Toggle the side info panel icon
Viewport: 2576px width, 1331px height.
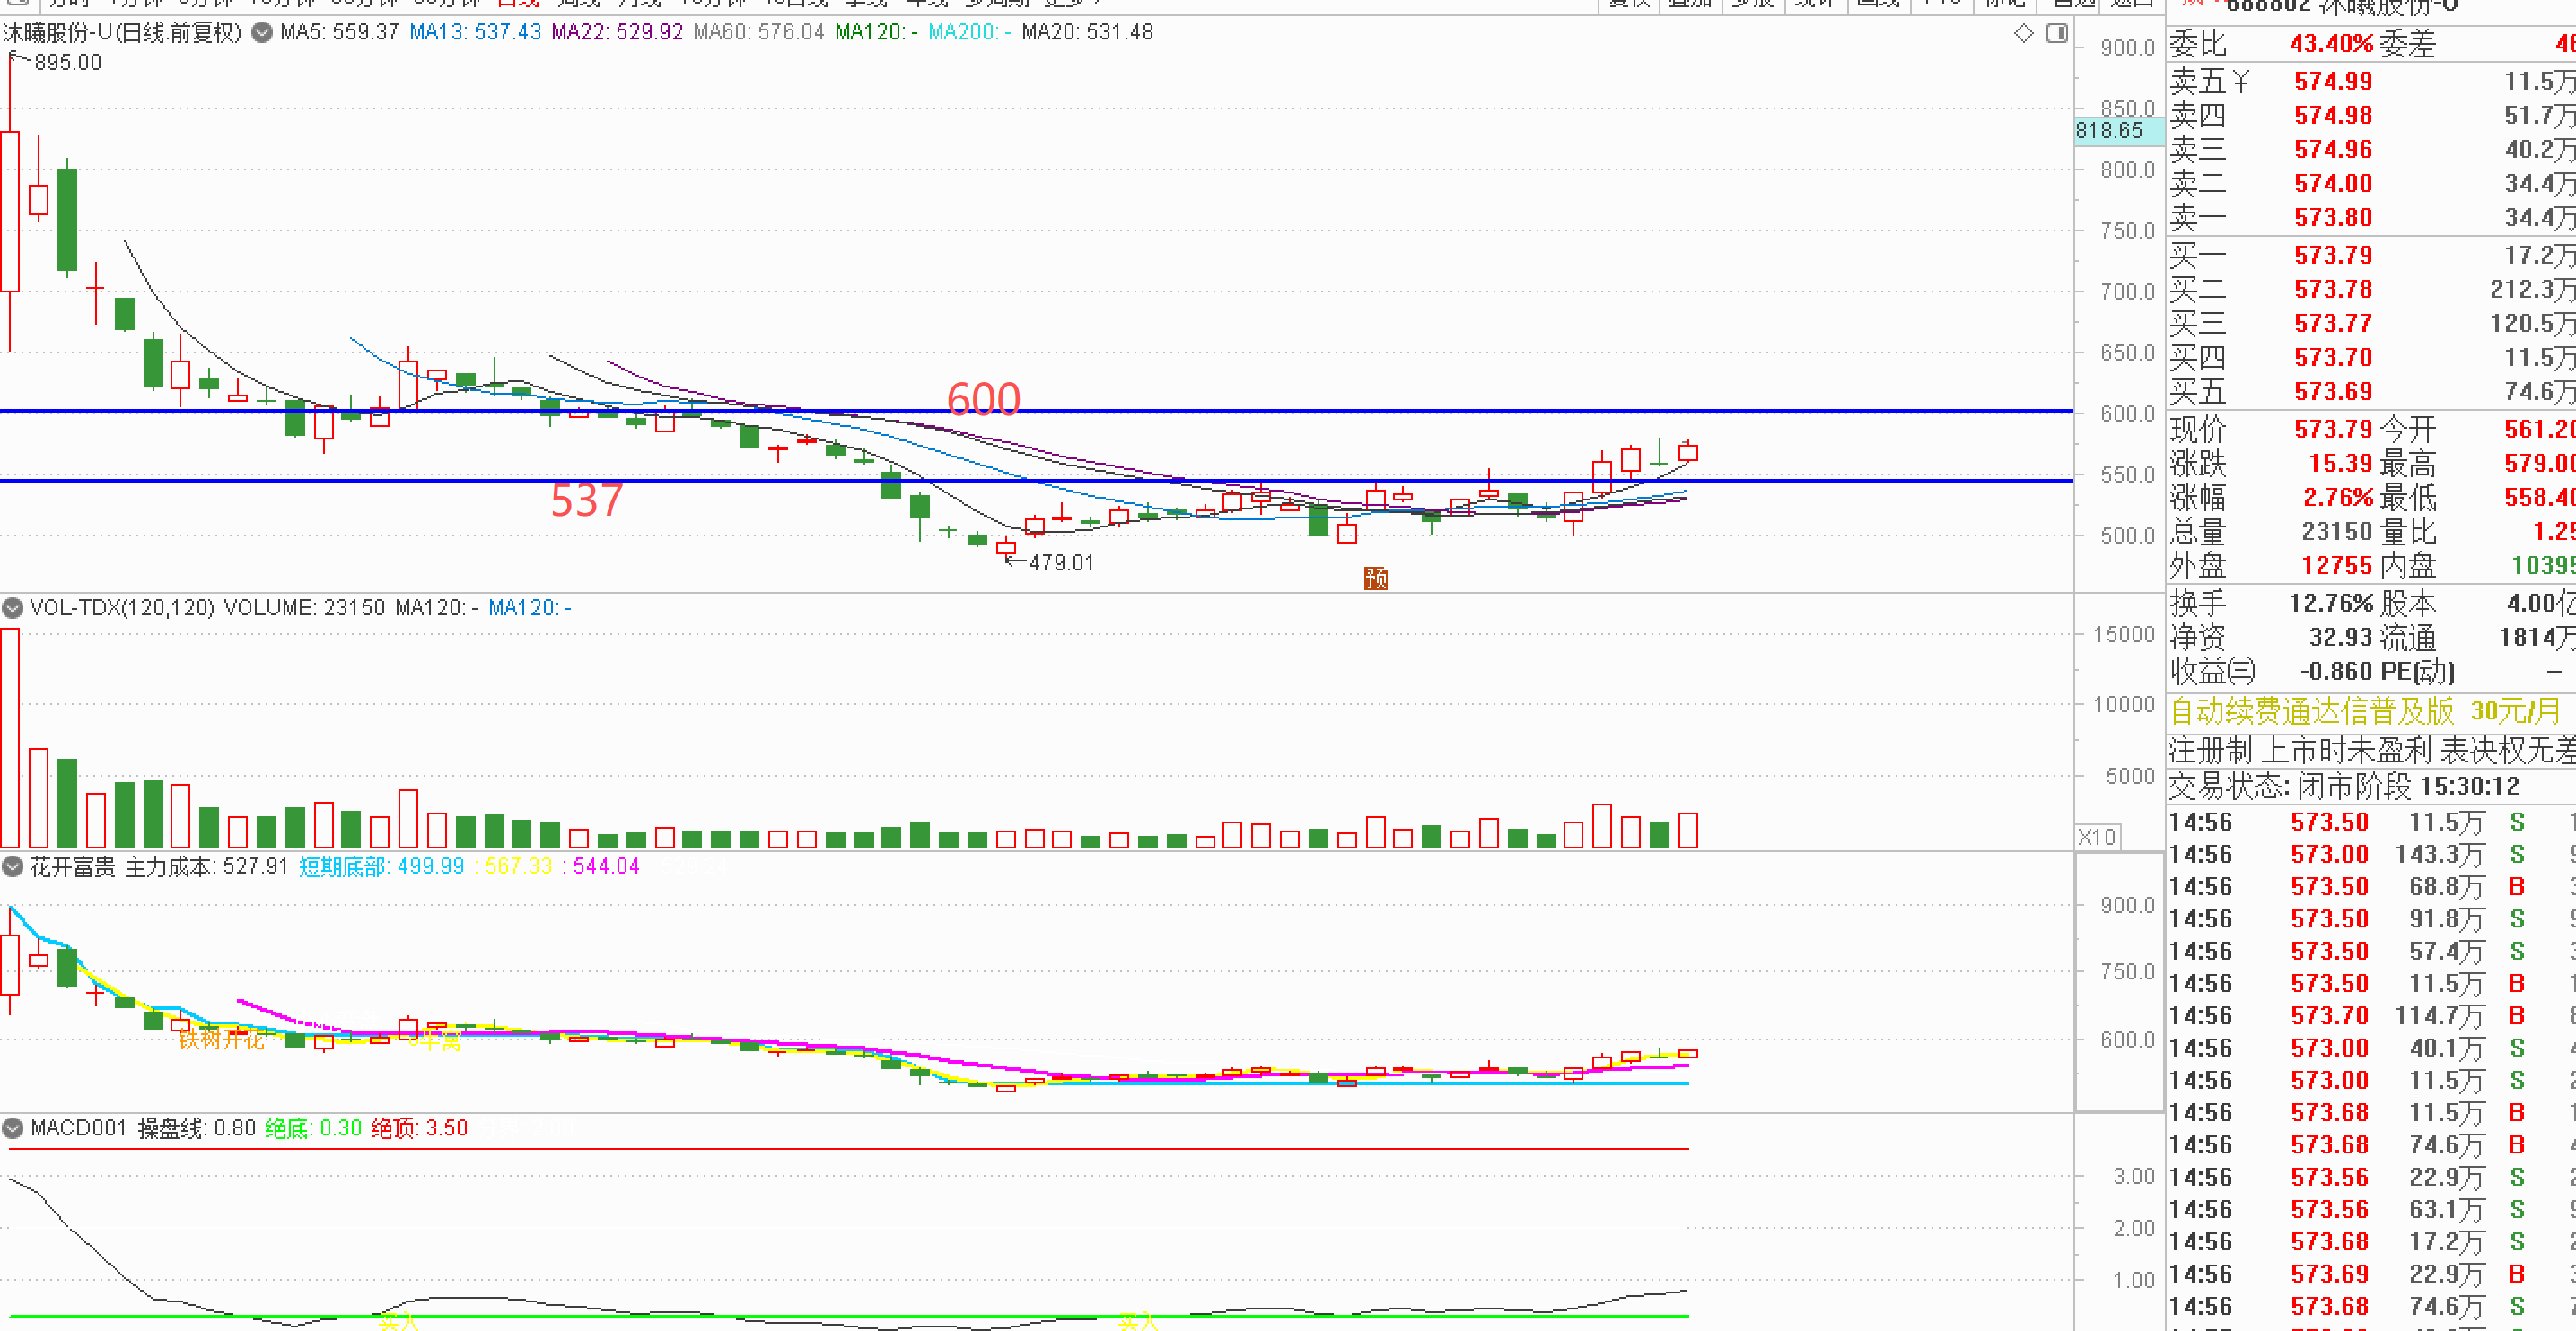click(x=2057, y=34)
